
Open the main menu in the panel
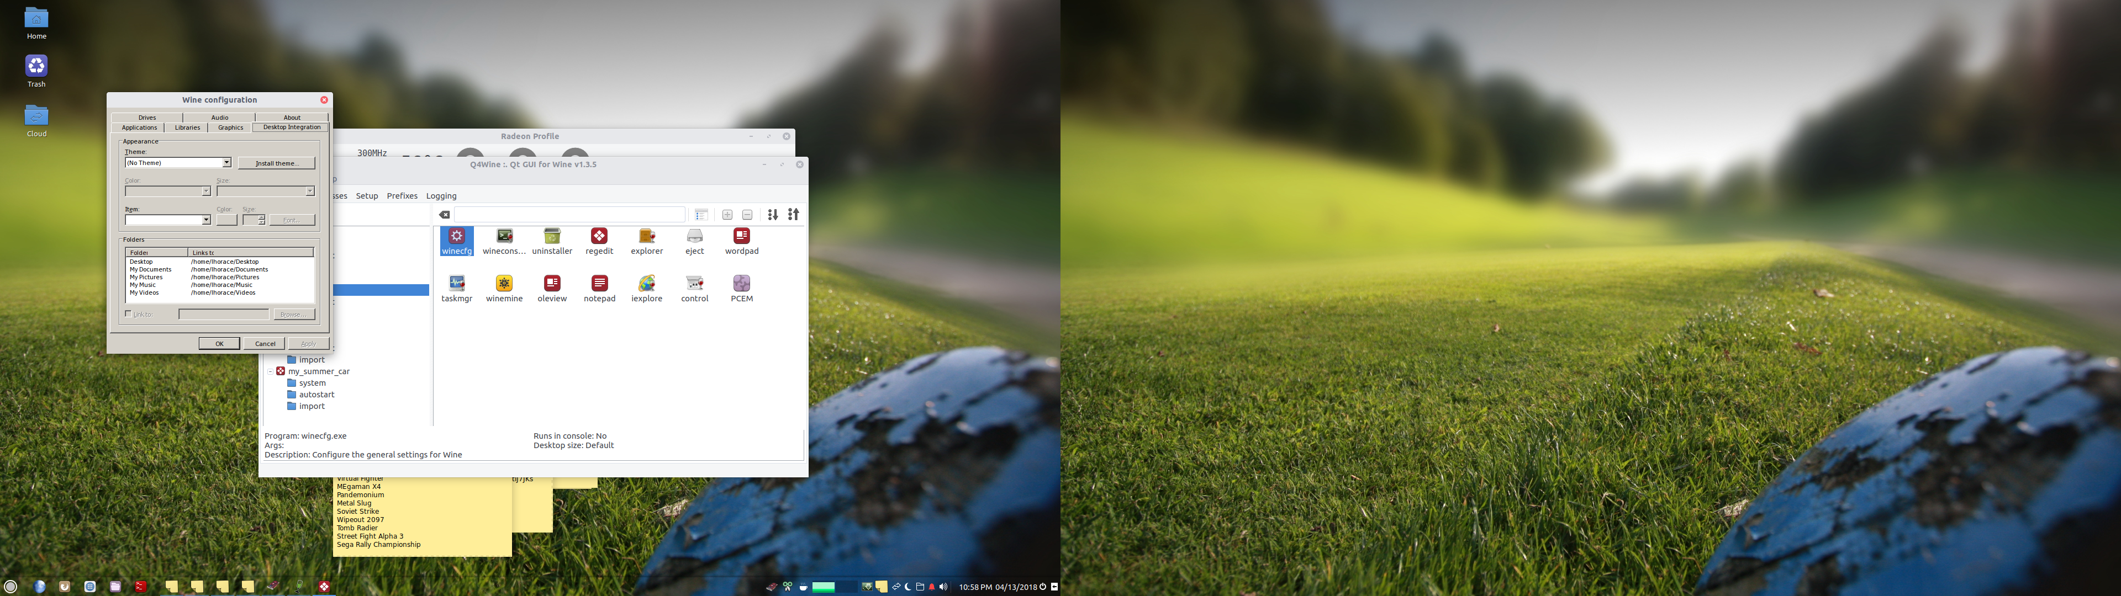click(10, 587)
